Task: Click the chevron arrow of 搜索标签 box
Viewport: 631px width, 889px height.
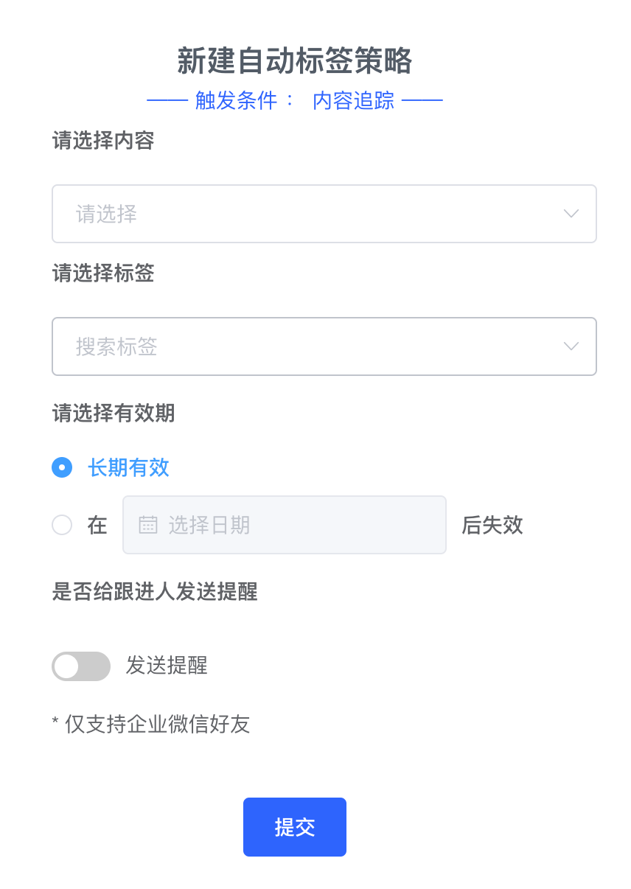Action: 571,346
